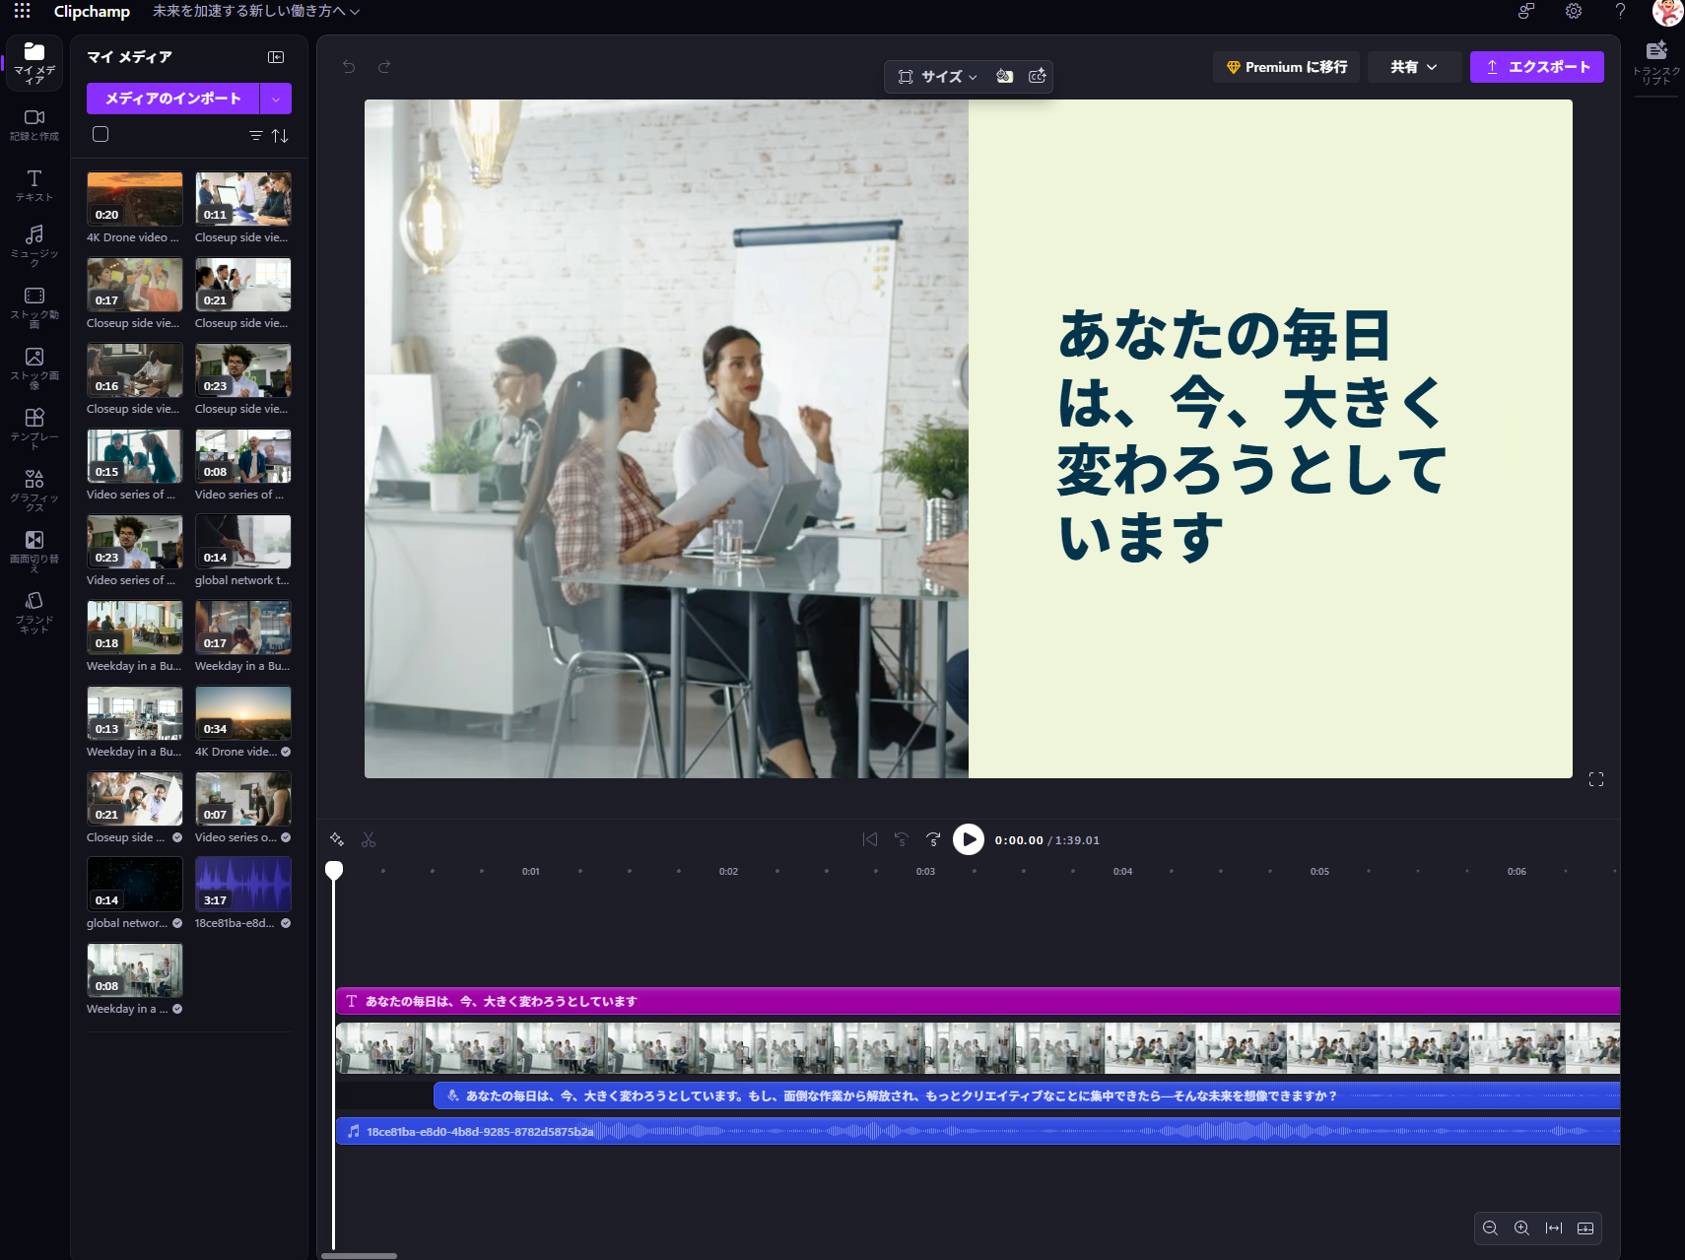Click the scissors split tool icon
The image size is (1685, 1260).
coord(369,839)
